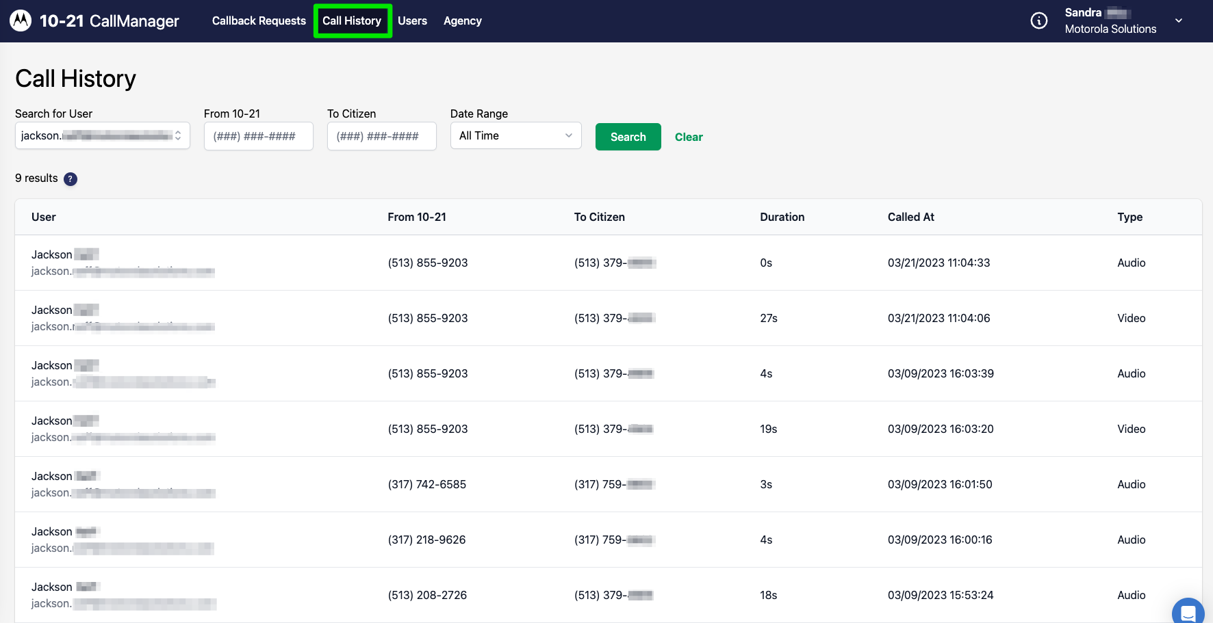Click the To Citizen phone number field

381,136
